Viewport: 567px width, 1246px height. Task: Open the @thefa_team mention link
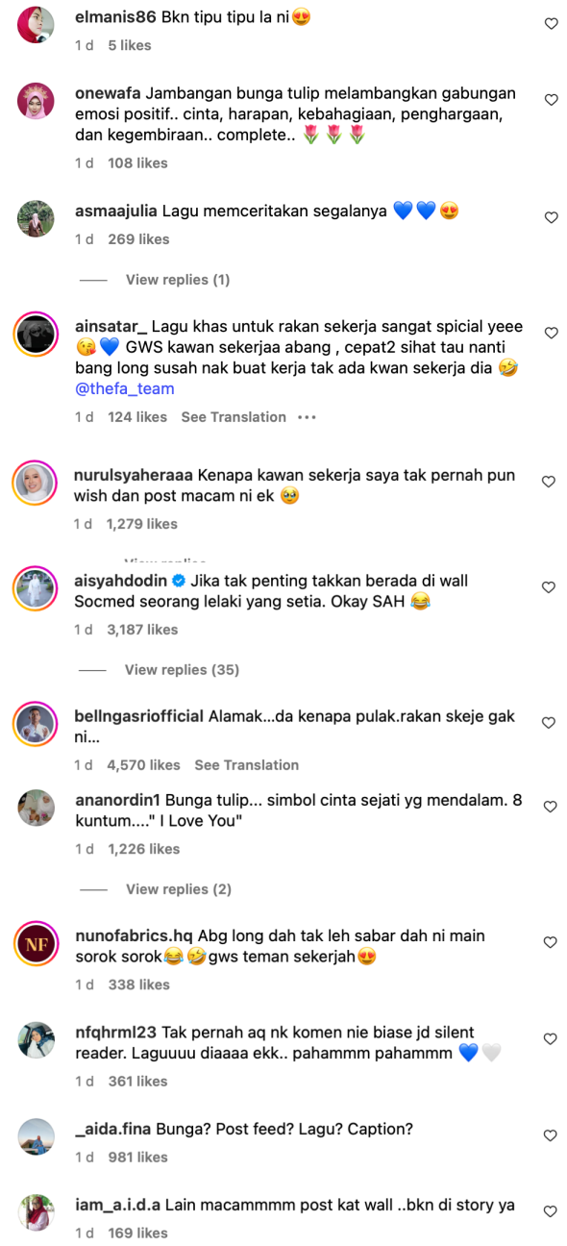coord(124,389)
